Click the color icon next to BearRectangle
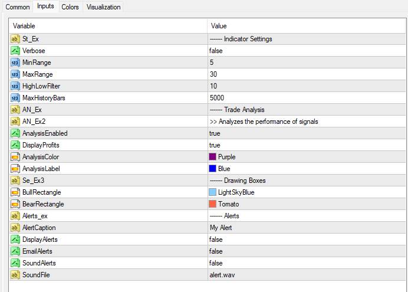Image resolution: width=408 pixels, height=292 pixels. [15, 204]
